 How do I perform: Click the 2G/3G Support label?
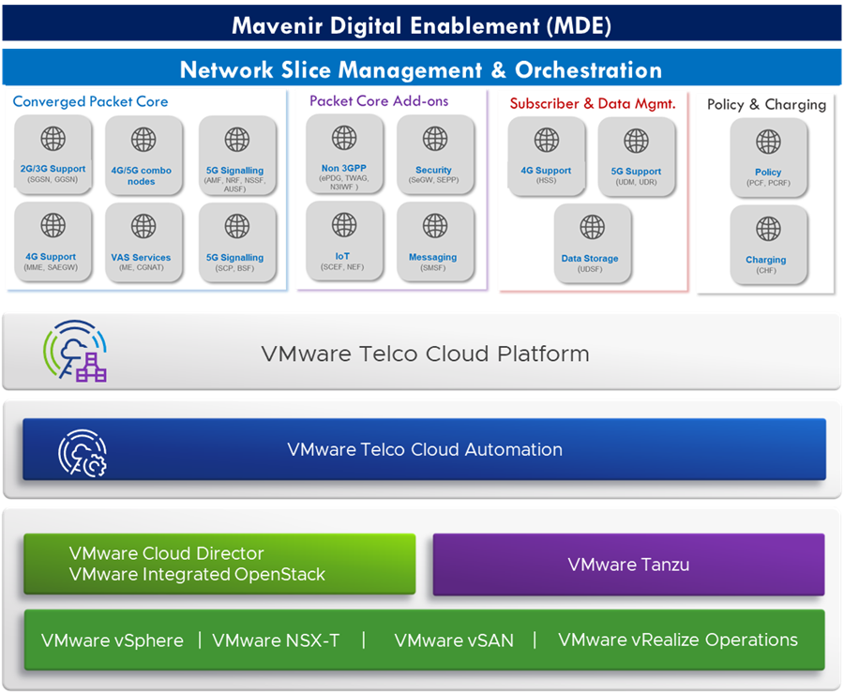tap(53, 169)
